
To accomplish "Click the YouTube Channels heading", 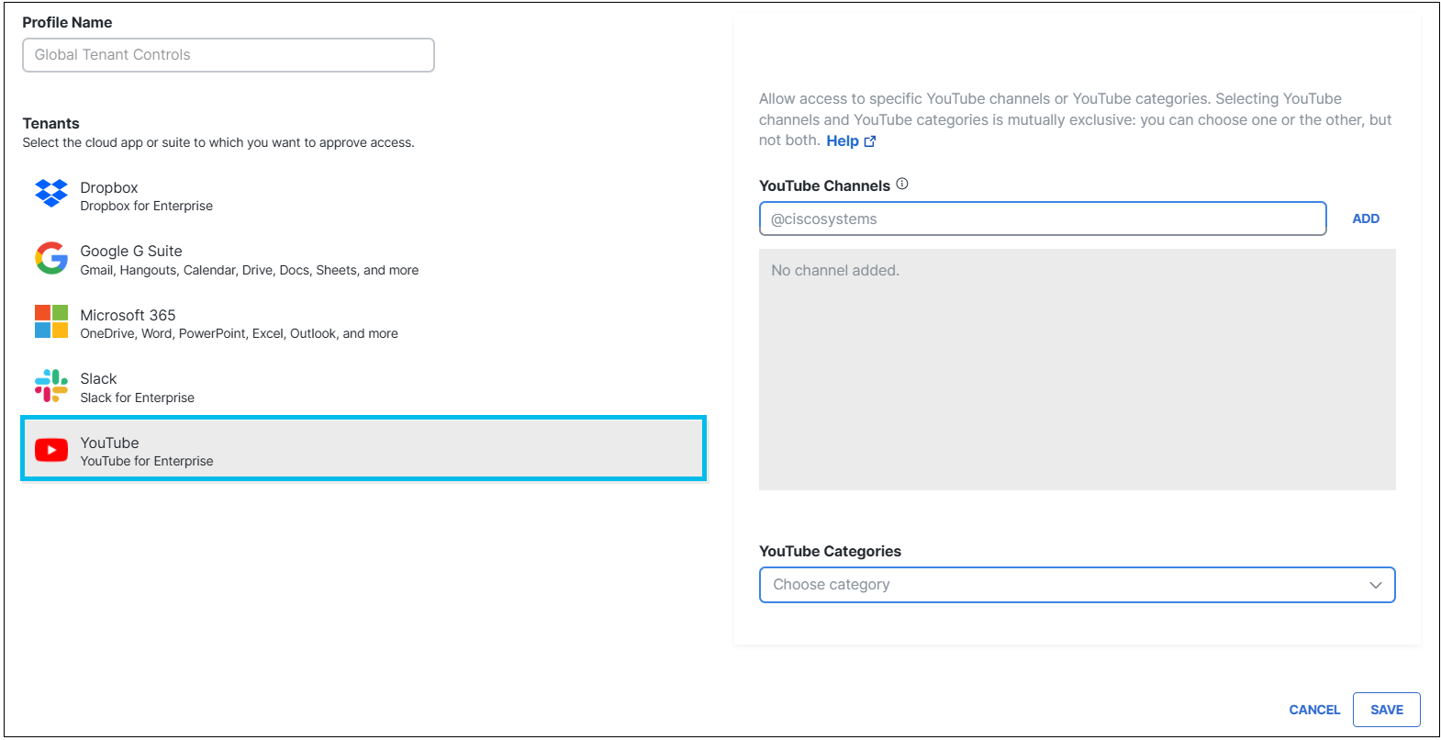I will coord(824,185).
